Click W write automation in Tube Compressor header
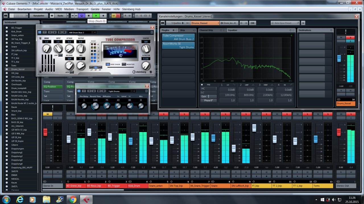Screen dimensions: 364x204 [x=54, y=32]
